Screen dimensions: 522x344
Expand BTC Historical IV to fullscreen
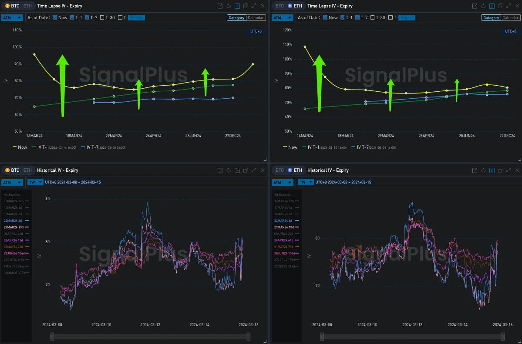coord(254,170)
